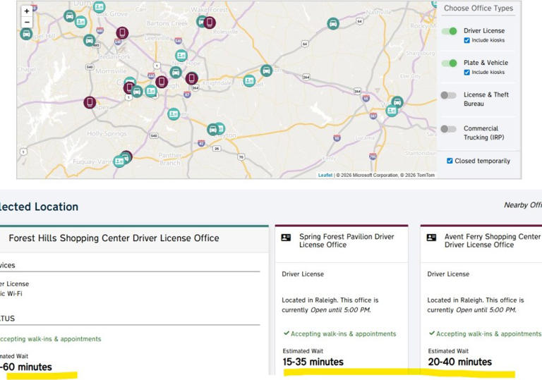Toggle Plate & Vehicle office type

[x=449, y=63]
